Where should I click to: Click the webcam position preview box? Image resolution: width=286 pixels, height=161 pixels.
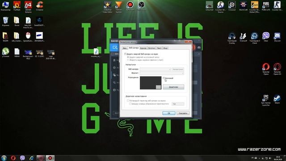coord(151,83)
